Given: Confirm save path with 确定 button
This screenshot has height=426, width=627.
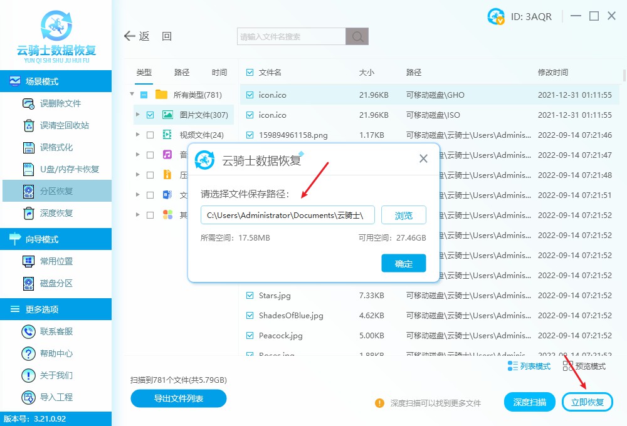Looking at the screenshot, I should click(x=403, y=263).
